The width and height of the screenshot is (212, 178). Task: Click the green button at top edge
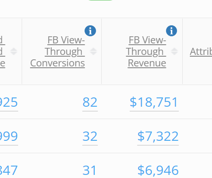coord(100,0)
